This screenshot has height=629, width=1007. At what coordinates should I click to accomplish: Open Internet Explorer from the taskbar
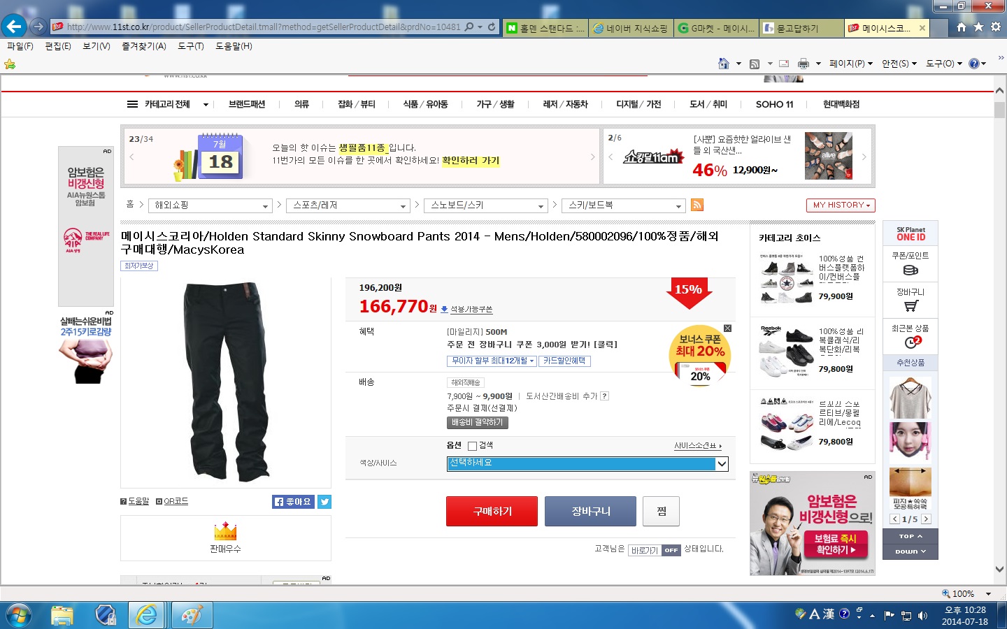click(147, 615)
